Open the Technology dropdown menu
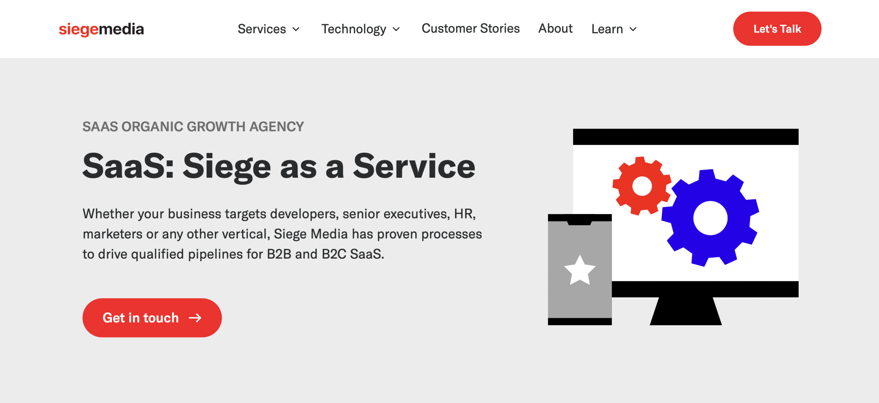Screen dimensions: 879x403 pos(353,29)
